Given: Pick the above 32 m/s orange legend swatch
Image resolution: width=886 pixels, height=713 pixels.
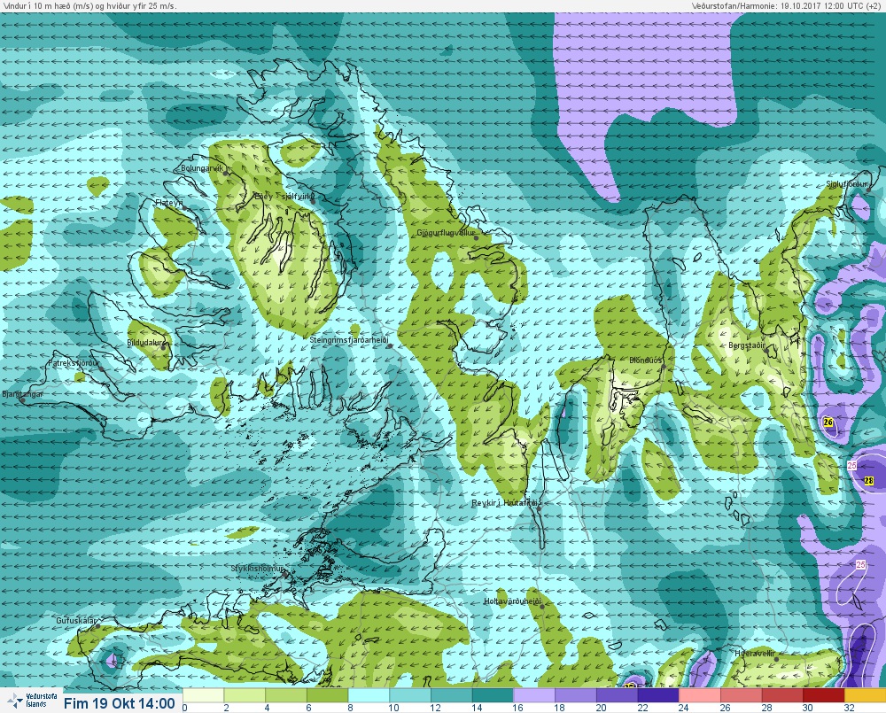Looking at the screenshot, I should [x=865, y=695].
